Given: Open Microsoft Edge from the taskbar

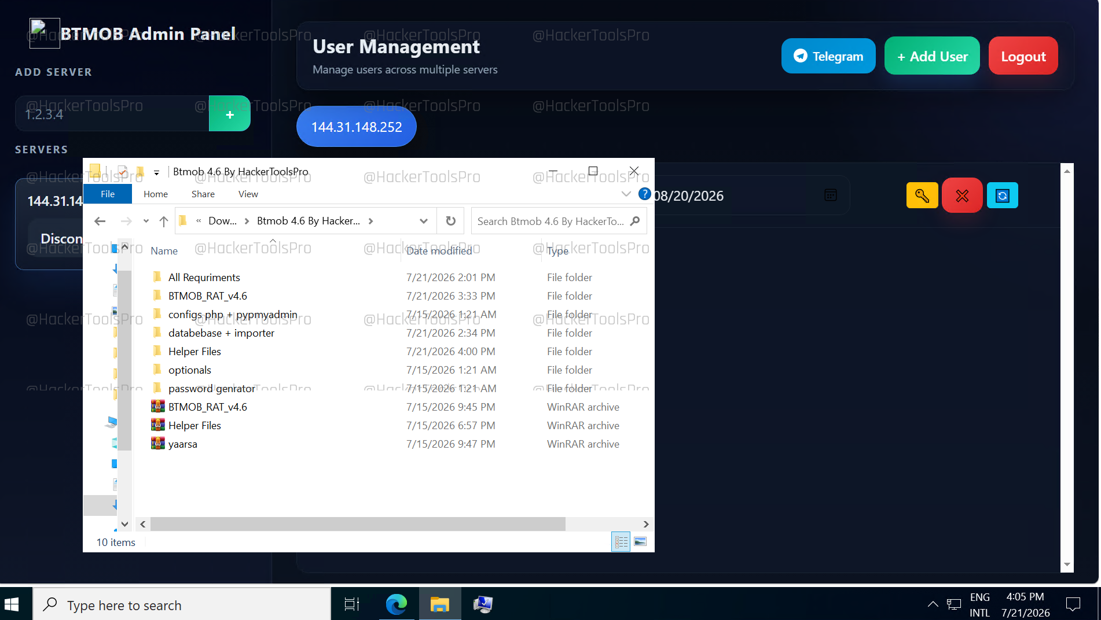Looking at the screenshot, I should tap(396, 604).
